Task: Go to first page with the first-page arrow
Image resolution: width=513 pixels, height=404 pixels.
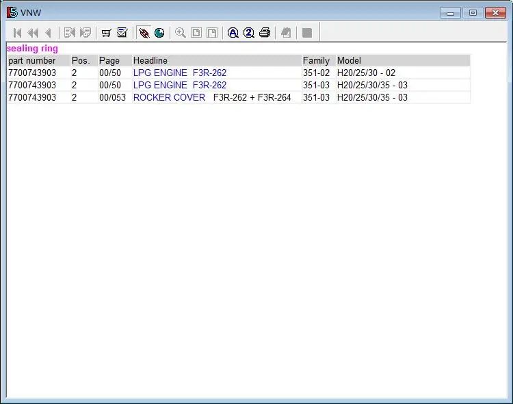Action: click(x=17, y=33)
